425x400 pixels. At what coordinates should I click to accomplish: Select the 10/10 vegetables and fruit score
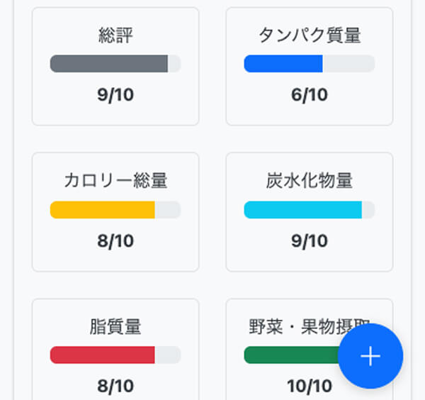(x=310, y=386)
